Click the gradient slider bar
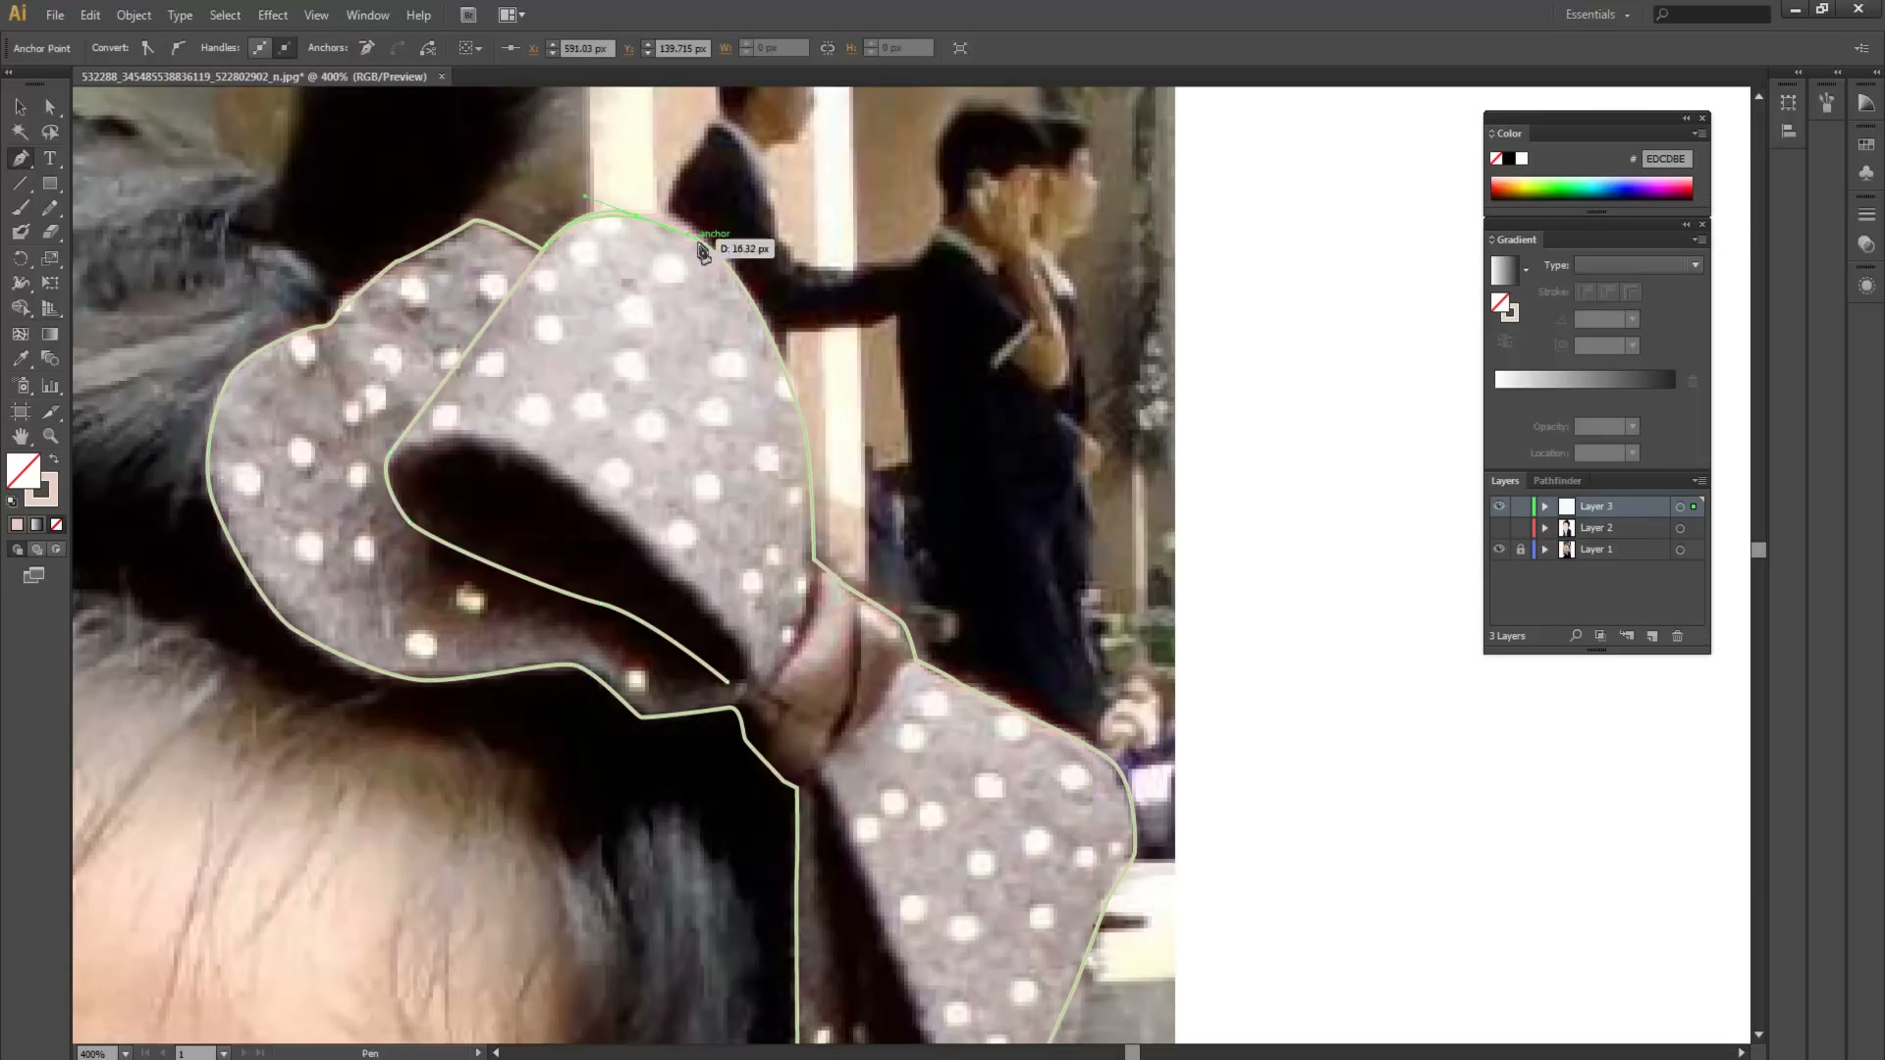 [1585, 381]
